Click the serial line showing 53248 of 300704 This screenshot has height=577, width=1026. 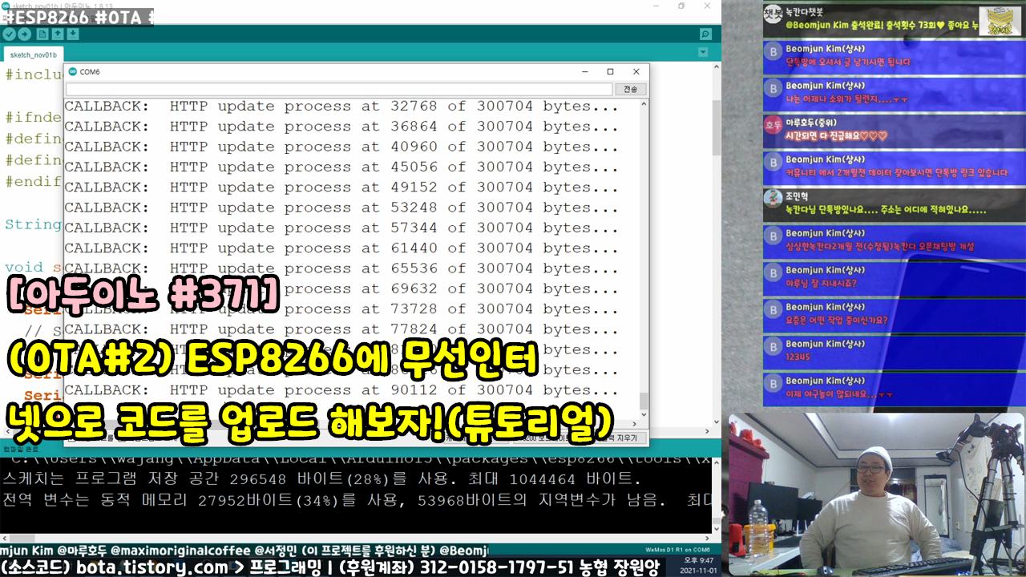[x=341, y=208]
